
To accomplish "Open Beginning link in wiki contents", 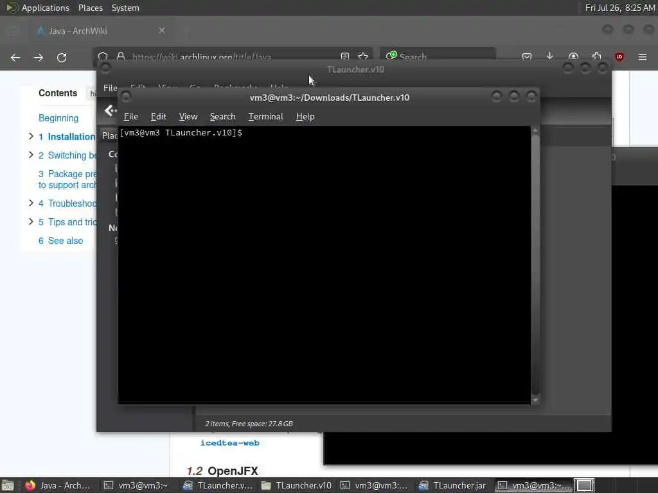I will tap(58, 118).
